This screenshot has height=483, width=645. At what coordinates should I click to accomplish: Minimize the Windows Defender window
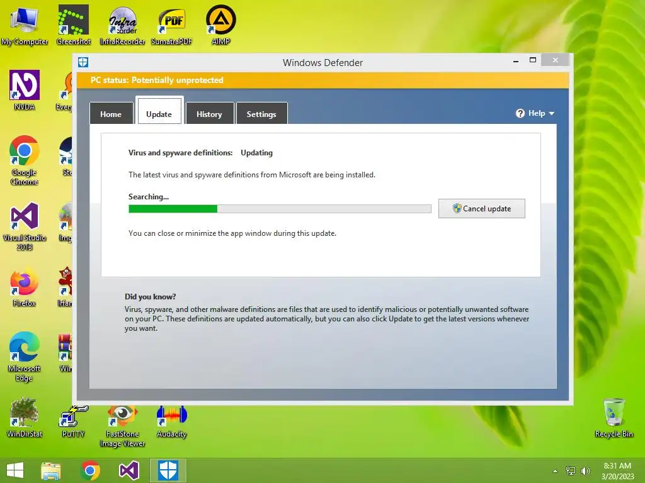516,60
